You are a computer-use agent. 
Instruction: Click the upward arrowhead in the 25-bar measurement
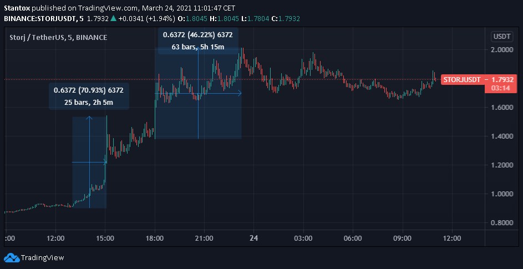[89, 118]
